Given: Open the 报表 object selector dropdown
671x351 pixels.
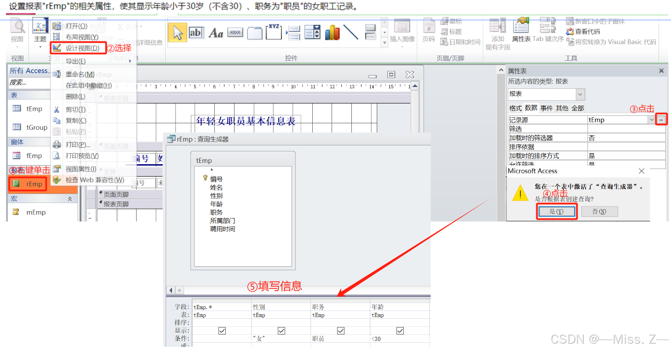Looking at the screenshot, I should (x=580, y=94).
